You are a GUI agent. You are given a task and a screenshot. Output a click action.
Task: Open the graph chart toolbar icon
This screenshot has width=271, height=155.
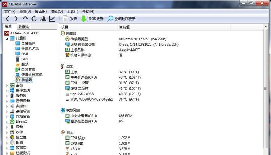tap(52, 19)
